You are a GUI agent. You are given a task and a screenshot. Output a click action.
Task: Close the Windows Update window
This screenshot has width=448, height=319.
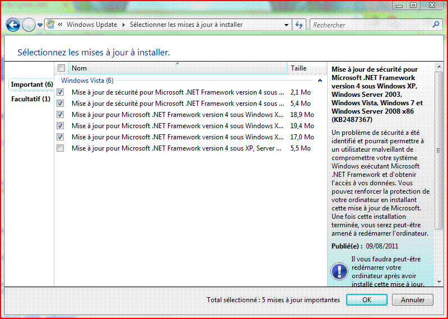click(432, 5)
